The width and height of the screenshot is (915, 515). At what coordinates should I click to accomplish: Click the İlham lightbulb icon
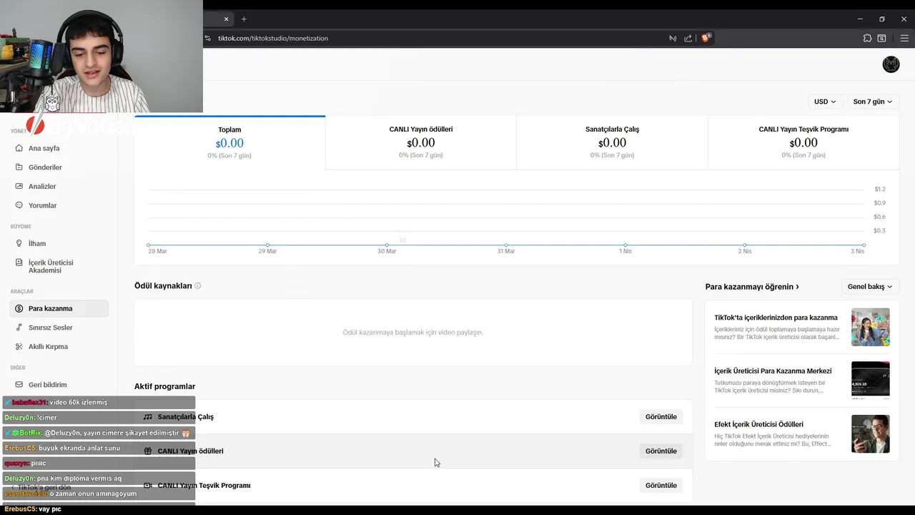point(19,243)
